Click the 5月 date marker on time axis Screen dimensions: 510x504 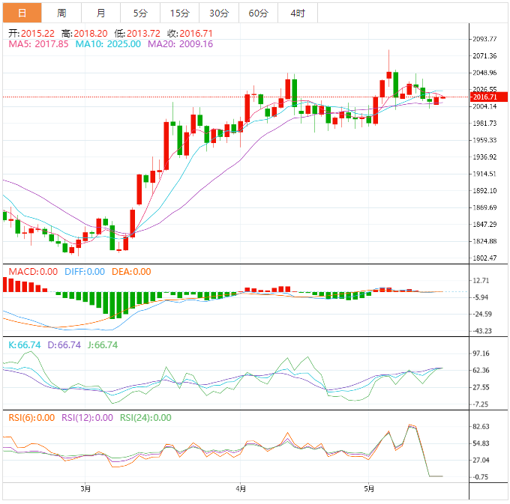coord(368,489)
